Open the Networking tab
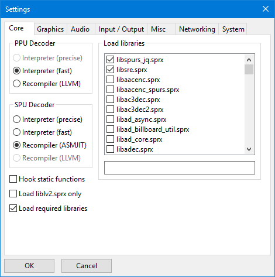 pos(197,29)
